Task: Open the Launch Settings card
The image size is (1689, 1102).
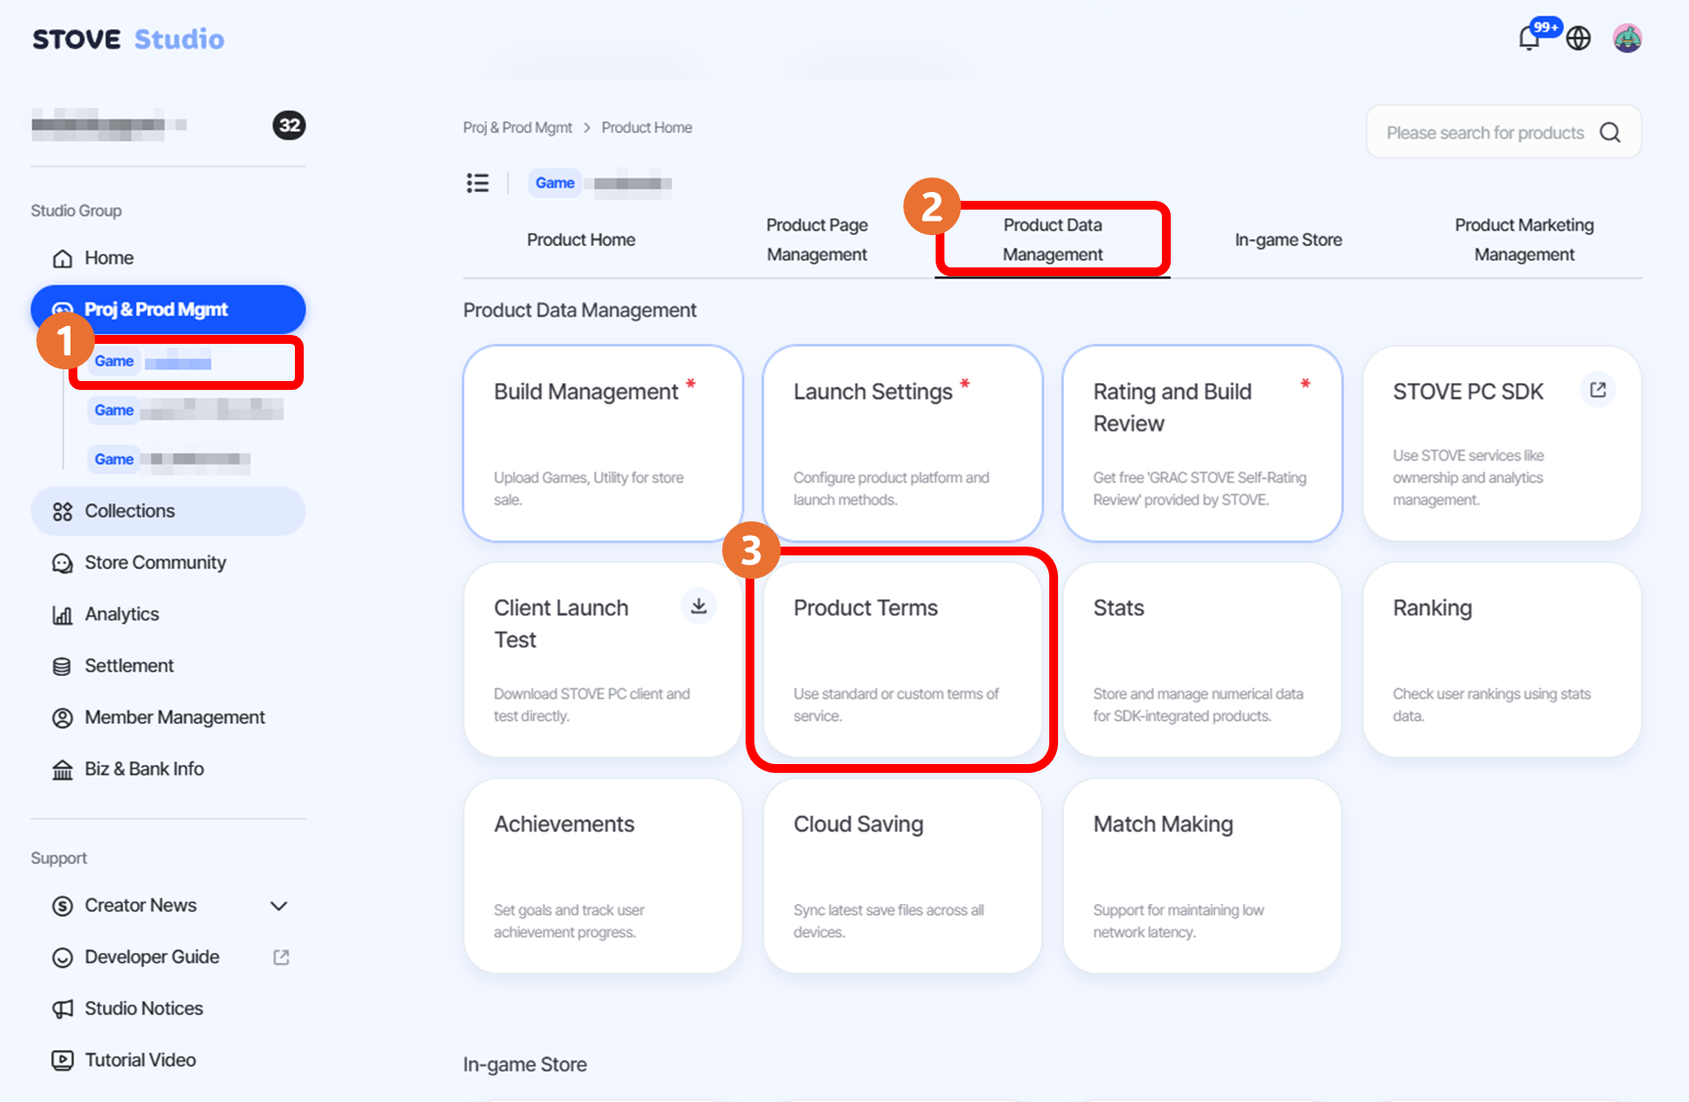Action: click(902, 443)
